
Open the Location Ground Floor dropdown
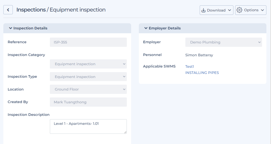pos(88,89)
